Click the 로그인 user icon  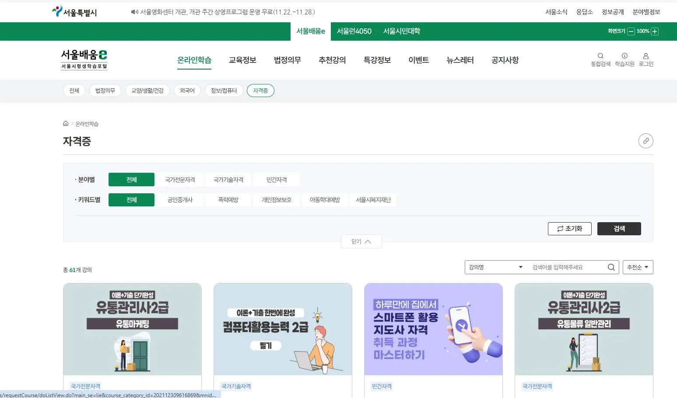coord(646,56)
